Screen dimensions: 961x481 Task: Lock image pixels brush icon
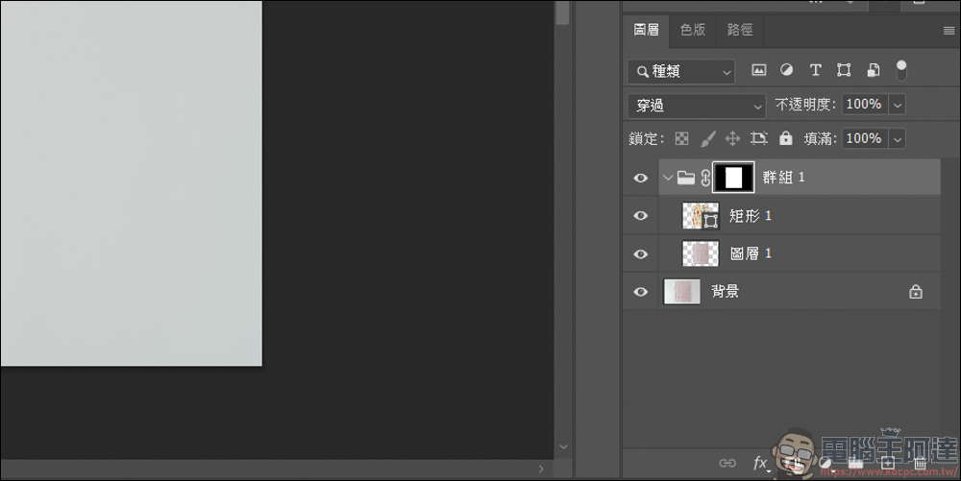pos(708,139)
